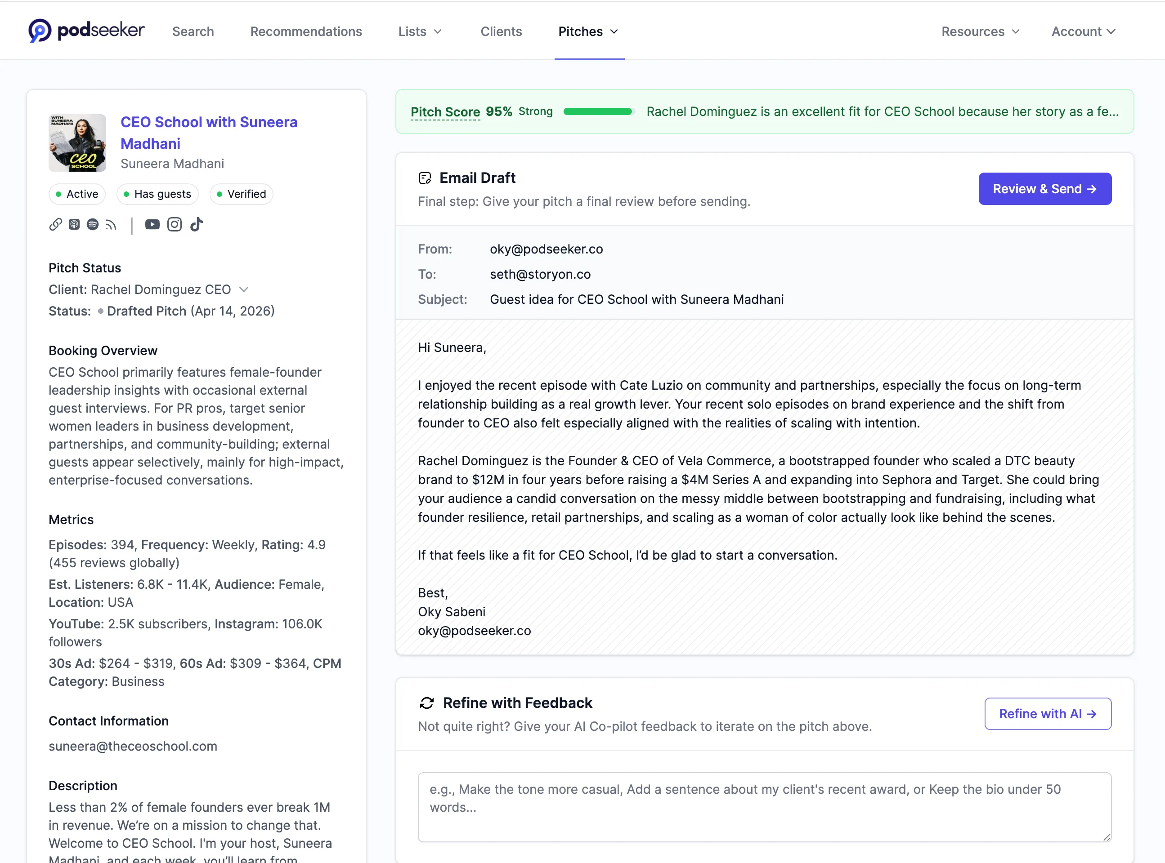Screen dimensions: 1165x863
Task: Expand the Client Rachel Dominguez CEO chevron
Action: [243, 289]
